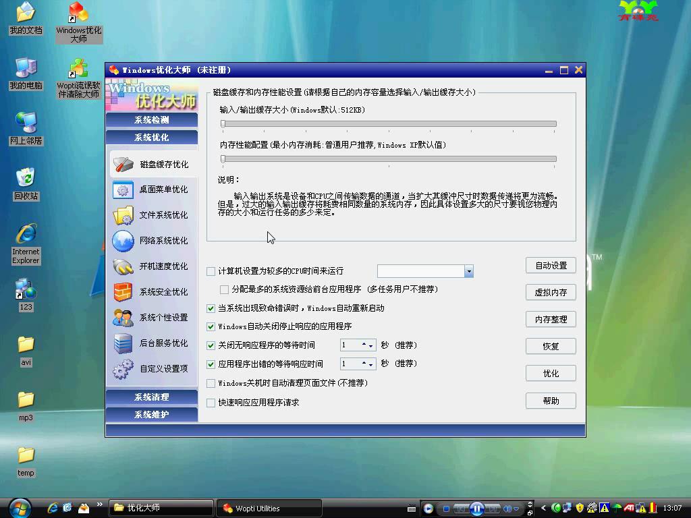Open 桌面菜单优化 from the sidebar
This screenshot has width=691, height=518.
click(x=150, y=190)
